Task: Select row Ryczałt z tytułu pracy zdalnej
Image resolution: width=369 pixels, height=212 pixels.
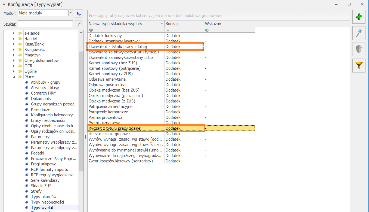Action: click(171, 128)
